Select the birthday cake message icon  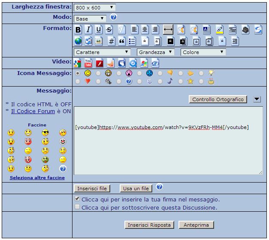tap(201, 81)
